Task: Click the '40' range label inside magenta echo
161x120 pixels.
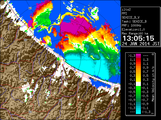Action: point(60,20)
